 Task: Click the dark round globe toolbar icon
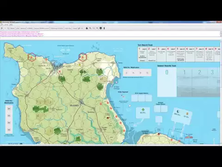[101, 28]
